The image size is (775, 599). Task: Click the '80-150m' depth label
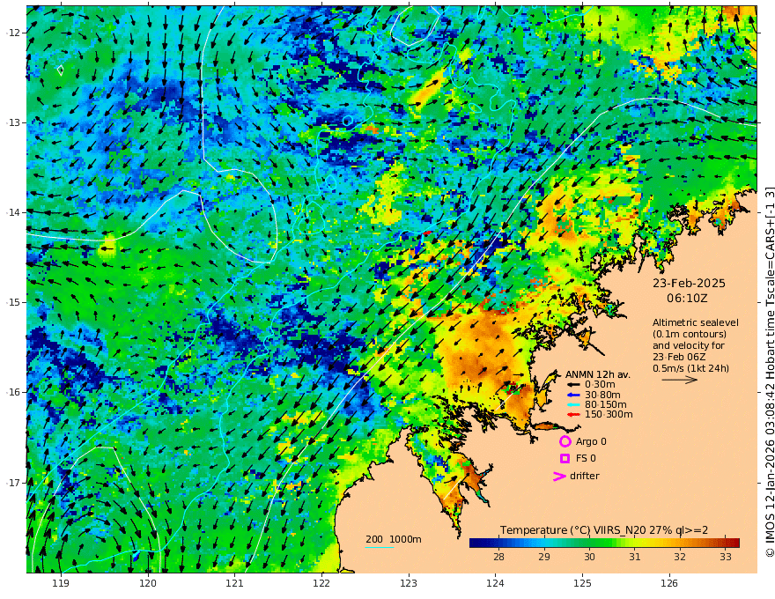[x=606, y=405]
